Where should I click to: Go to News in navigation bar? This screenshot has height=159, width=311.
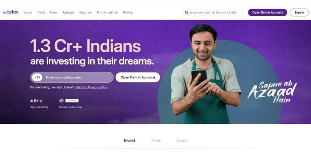(54, 13)
